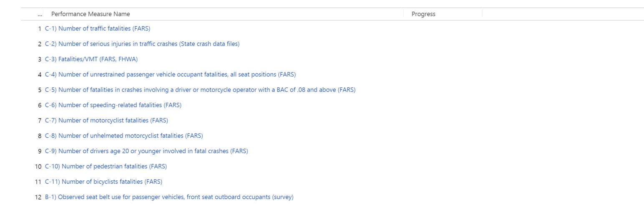644x215 pixels.
Task: Click the ellipsis column header
Action: point(40,14)
